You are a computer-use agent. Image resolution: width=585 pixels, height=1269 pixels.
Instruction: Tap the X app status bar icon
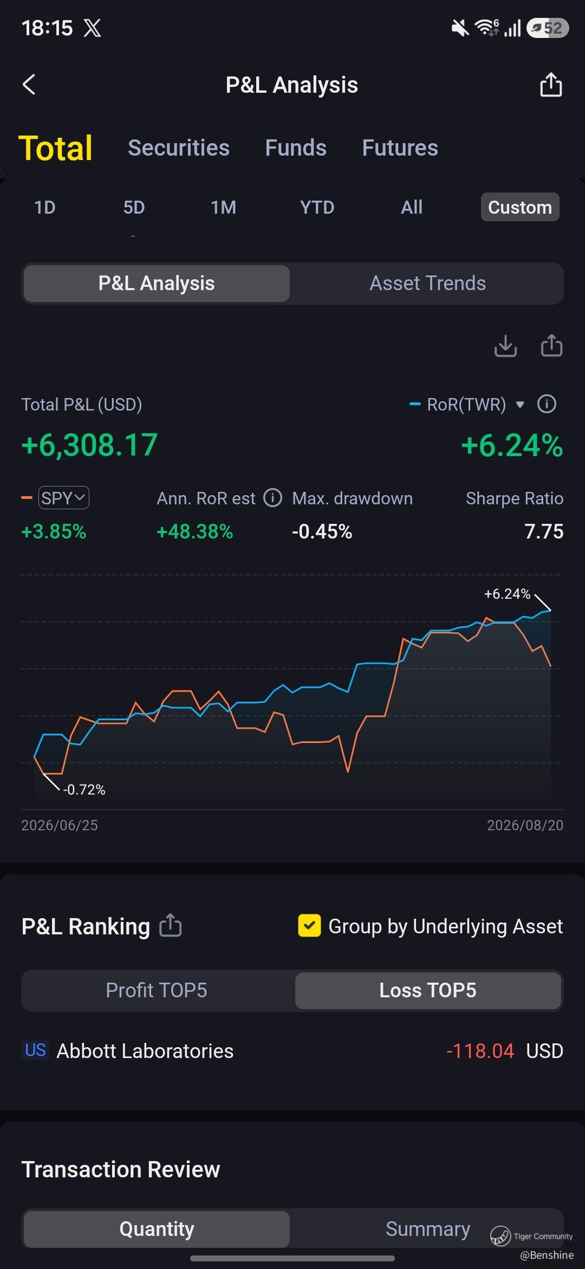click(x=93, y=28)
